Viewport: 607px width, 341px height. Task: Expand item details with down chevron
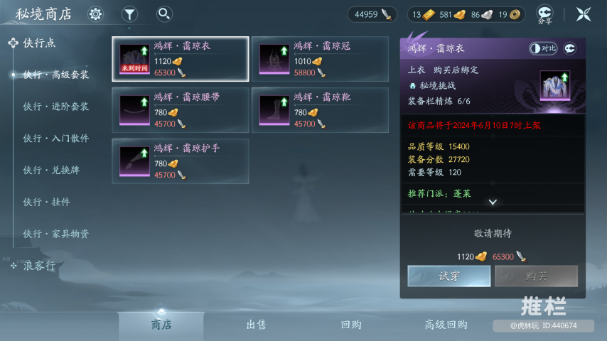(x=493, y=202)
